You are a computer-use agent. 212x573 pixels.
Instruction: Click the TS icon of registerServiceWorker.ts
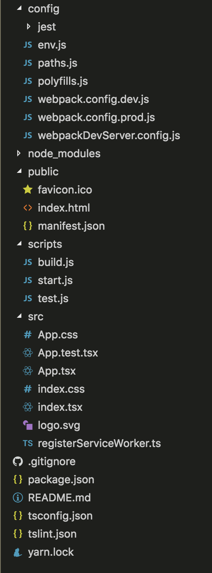(28, 443)
